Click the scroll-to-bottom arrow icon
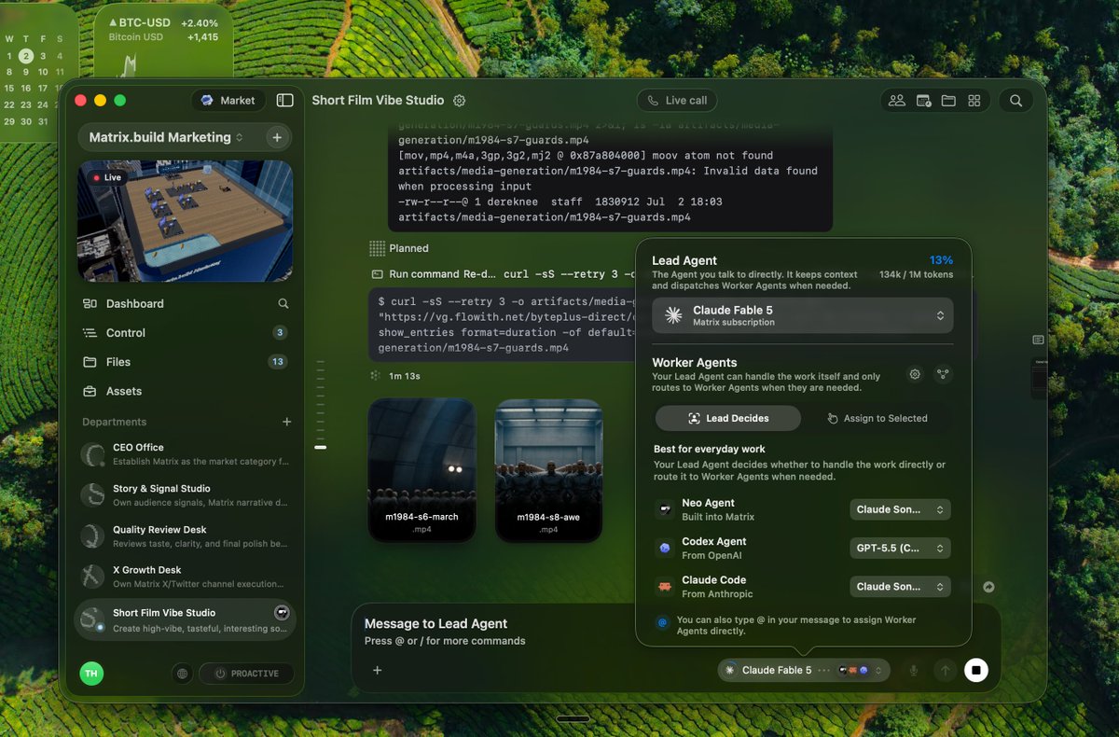 click(988, 587)
